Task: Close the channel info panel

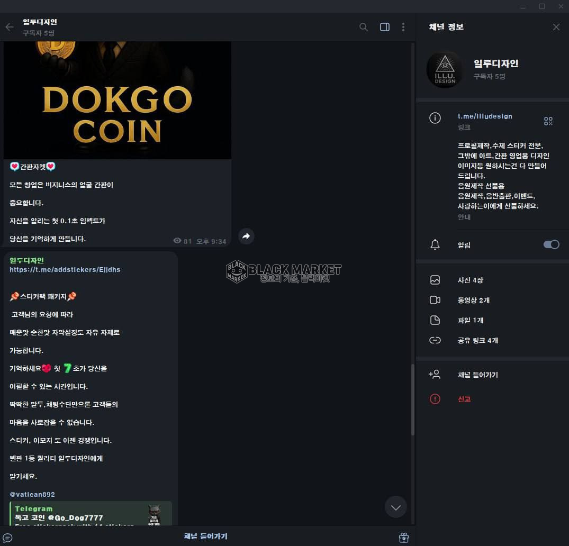Action: click(x=556, y=27)
